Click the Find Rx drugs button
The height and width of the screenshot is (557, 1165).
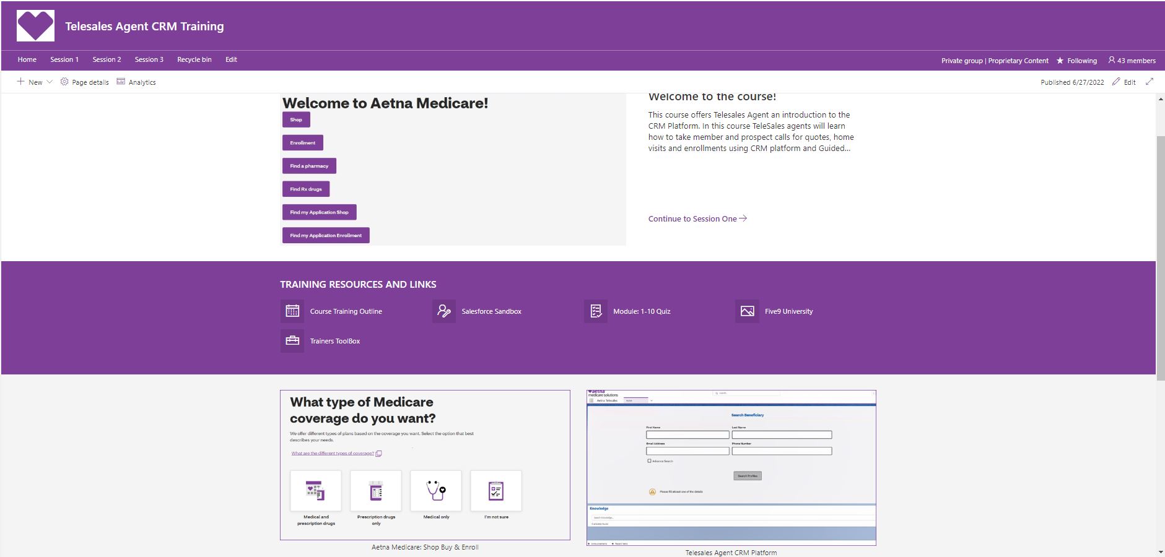306,189
